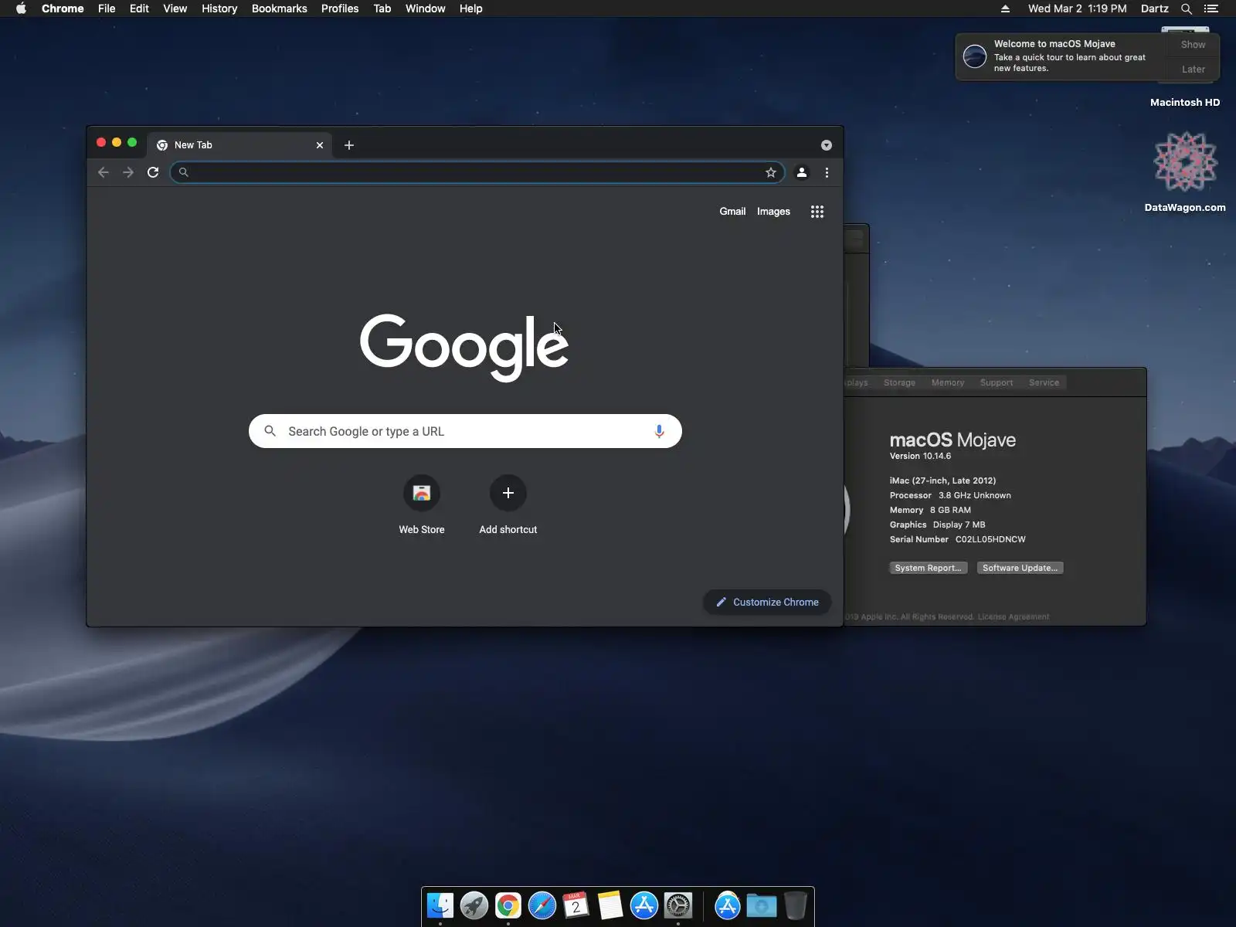1236x927 pixels.
Task: Start voice search with the microphone icon
Action: (659, 431)
